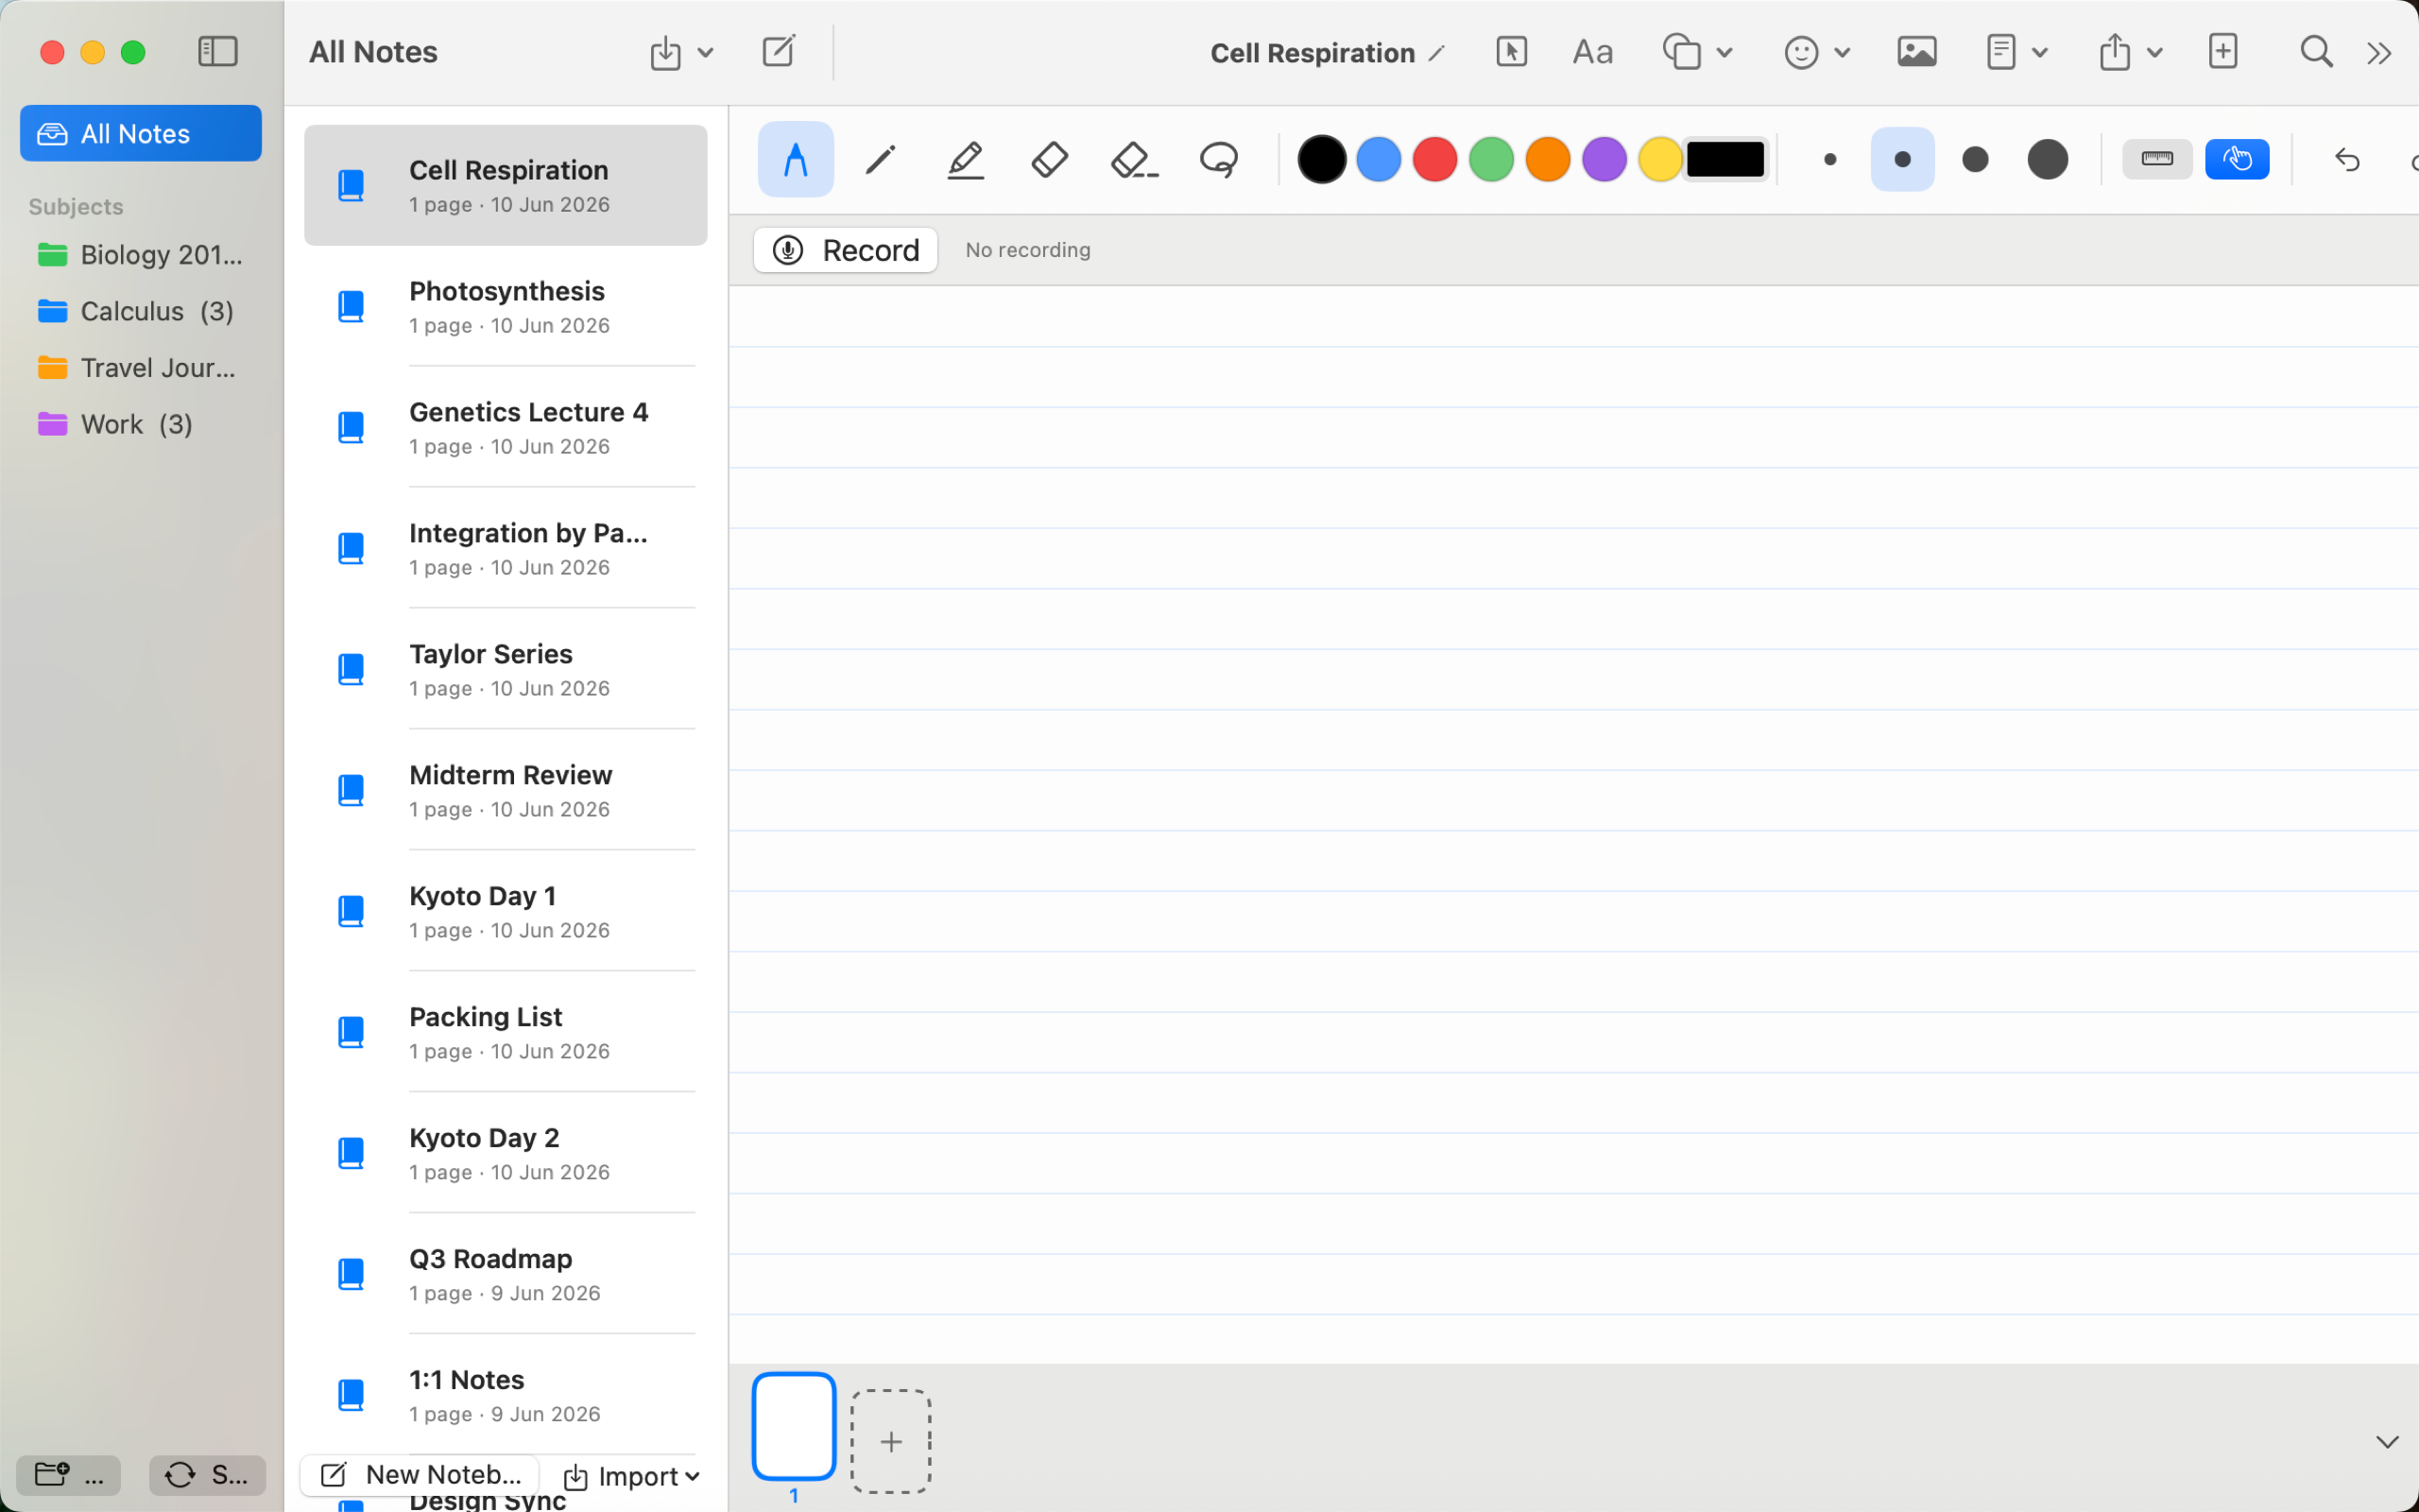2419x1512 pixels.
Task: Toggle draw with finger mode
Action: 2237,159
